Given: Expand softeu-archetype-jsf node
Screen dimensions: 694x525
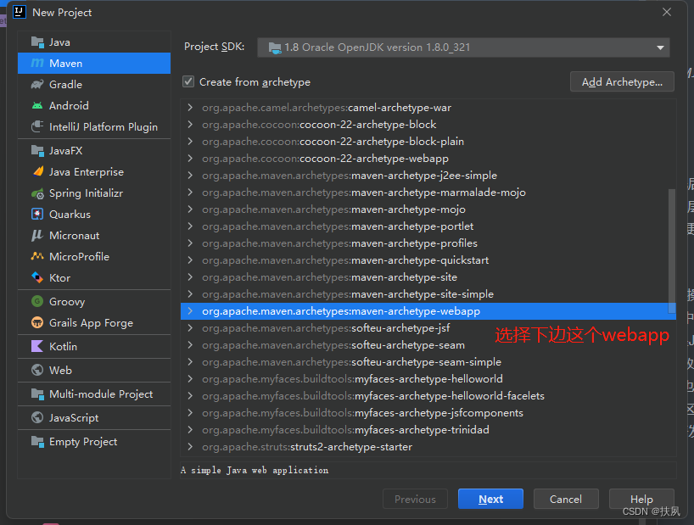Looking at the screenshot, I should point(190,327).
